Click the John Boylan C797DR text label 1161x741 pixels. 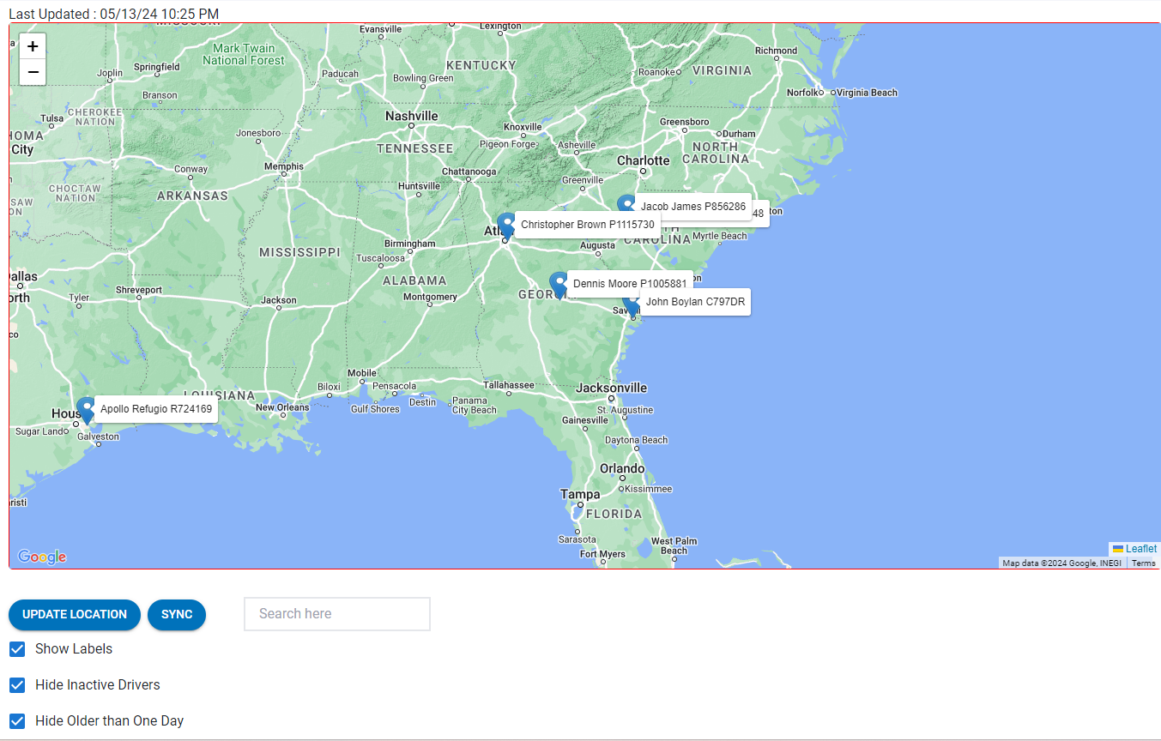click(695, 302)
